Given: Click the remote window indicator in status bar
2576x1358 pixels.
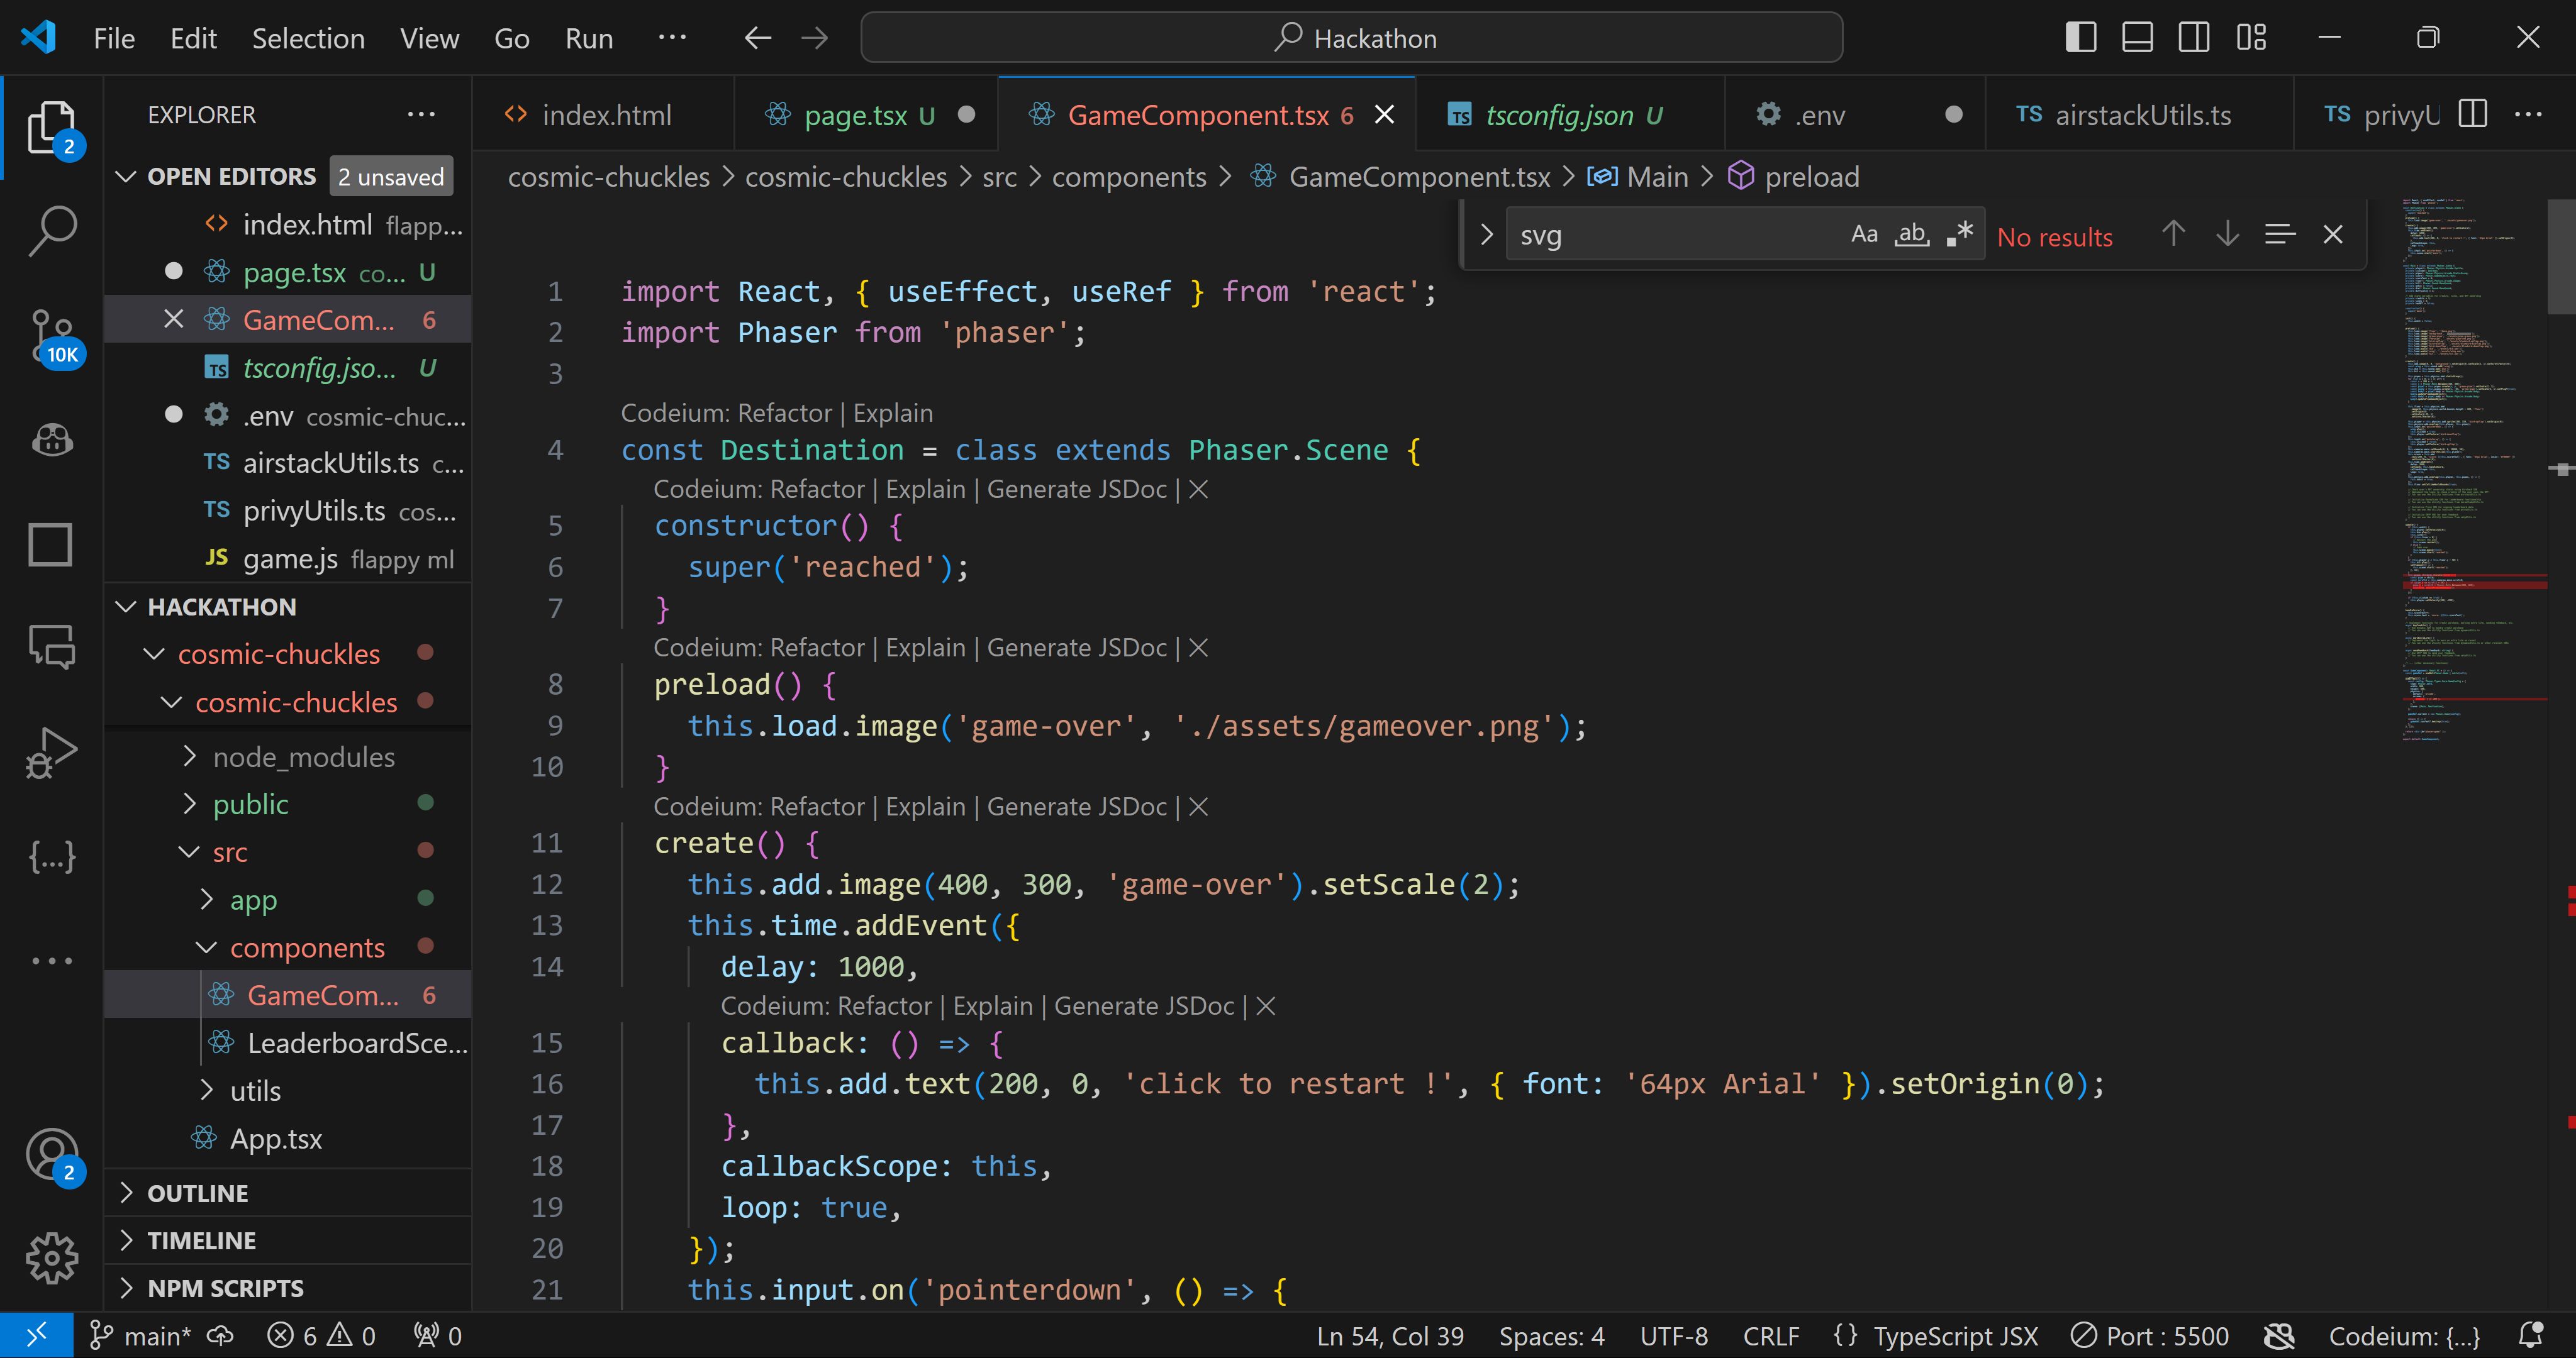Looking at the screenshot, I should [x=36, y=1336].
